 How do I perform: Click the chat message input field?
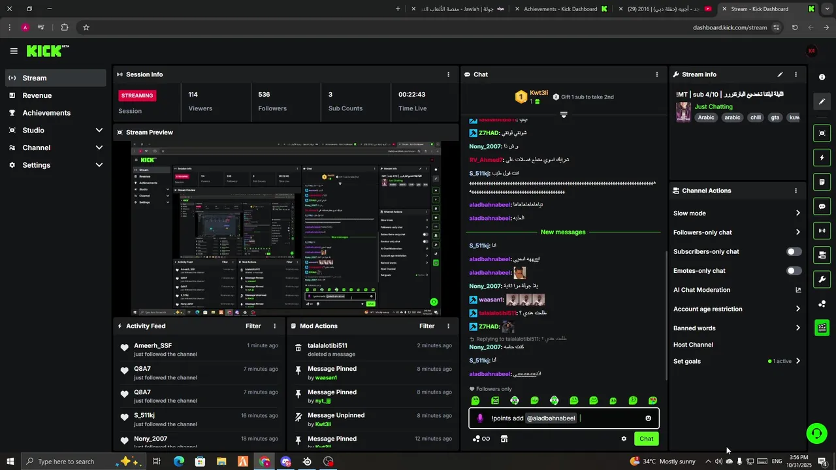[x=564, y=418]
